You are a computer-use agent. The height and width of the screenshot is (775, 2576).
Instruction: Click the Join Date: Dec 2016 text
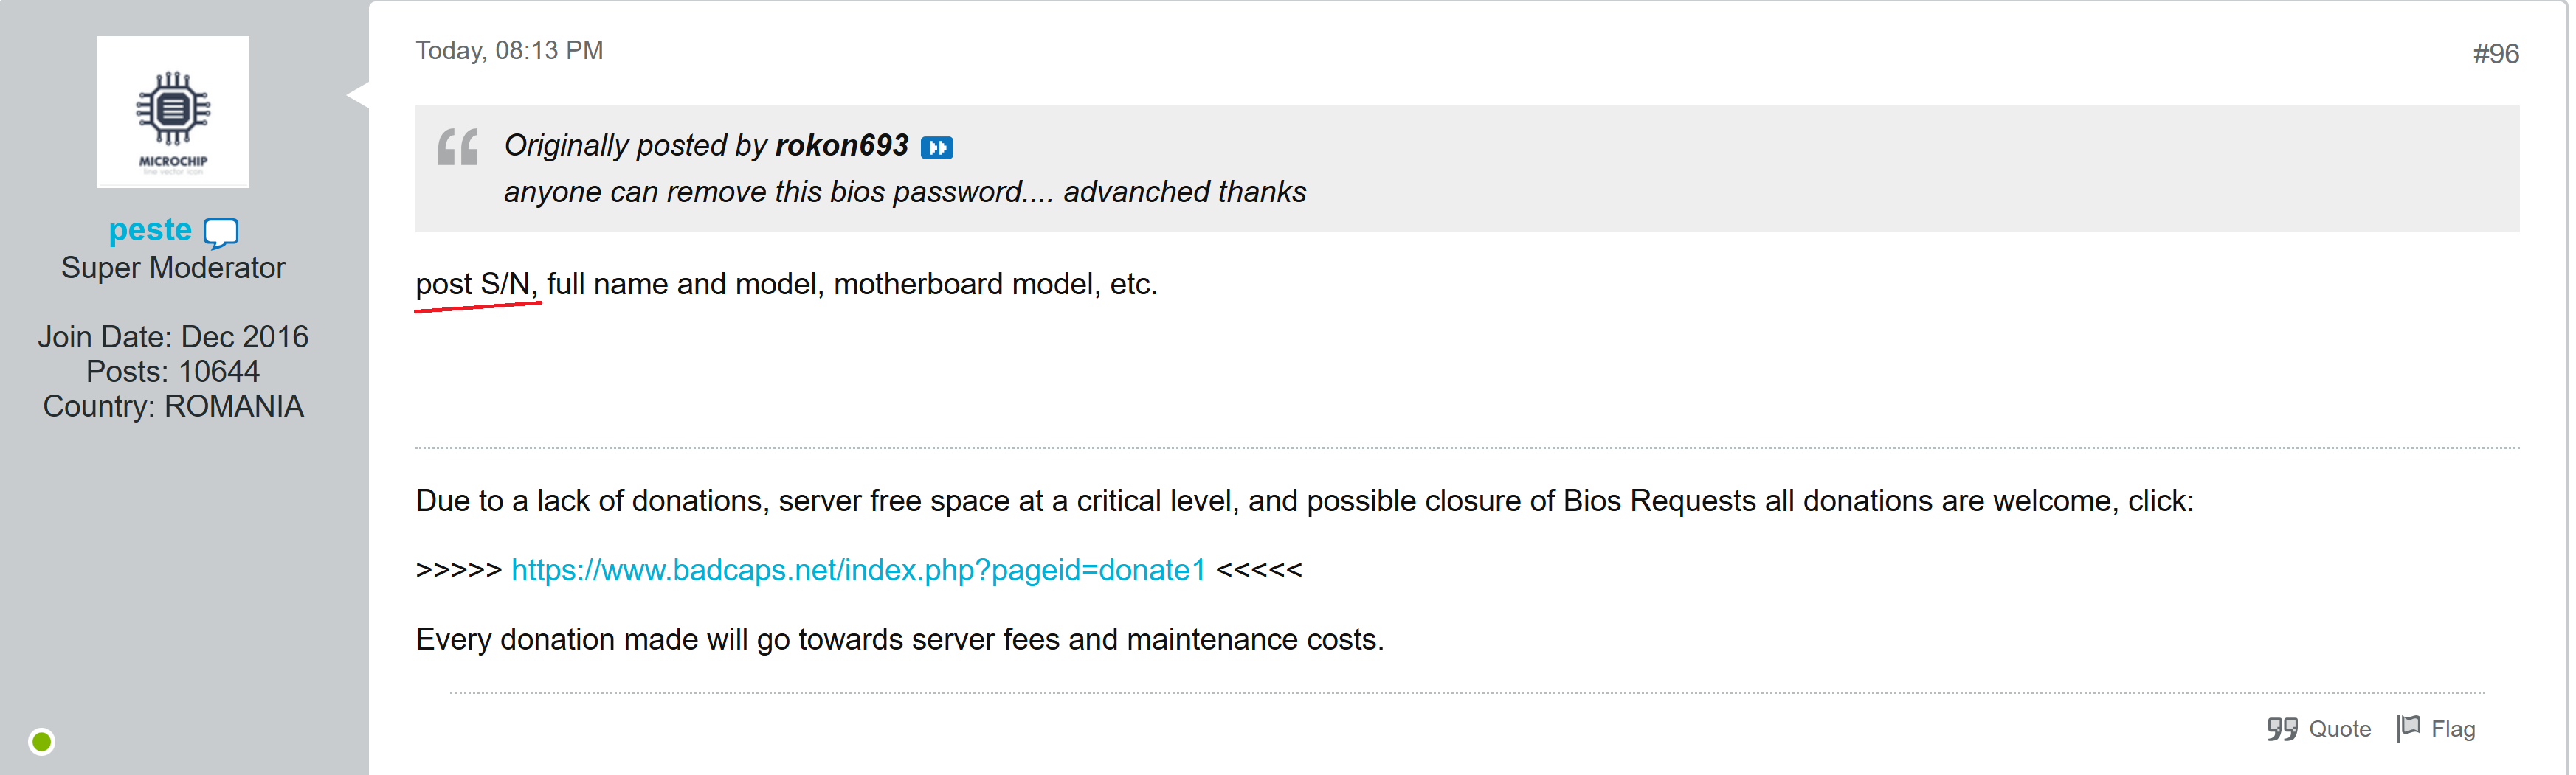[x=173, y=336]
